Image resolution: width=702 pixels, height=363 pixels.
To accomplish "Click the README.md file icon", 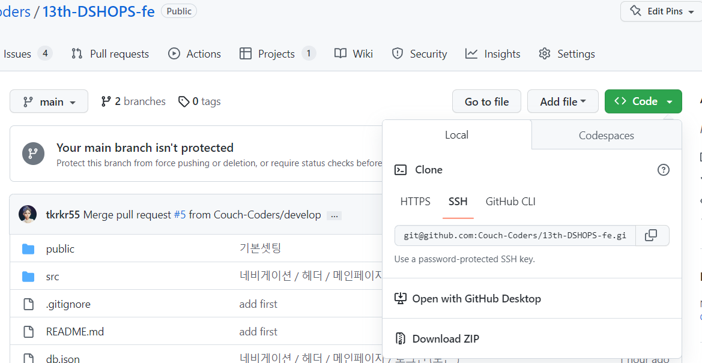I will pyautogui.click(x=28, y=332).
